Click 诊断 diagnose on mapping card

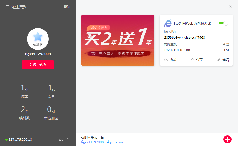[170, 60]
